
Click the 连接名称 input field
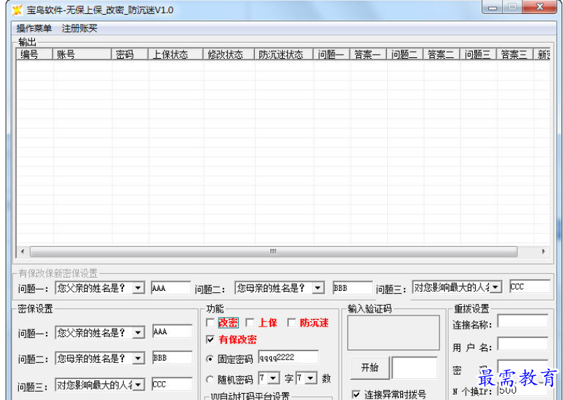522,322
